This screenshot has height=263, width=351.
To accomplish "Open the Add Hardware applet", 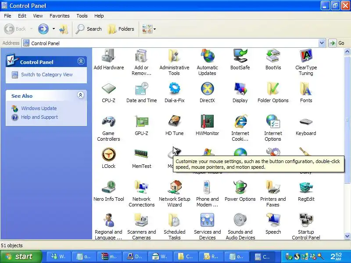I will click(108, 59).
